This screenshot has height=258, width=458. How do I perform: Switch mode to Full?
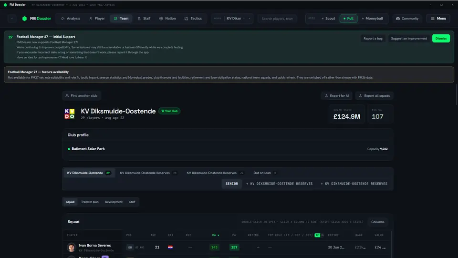(x=348, y=19)
